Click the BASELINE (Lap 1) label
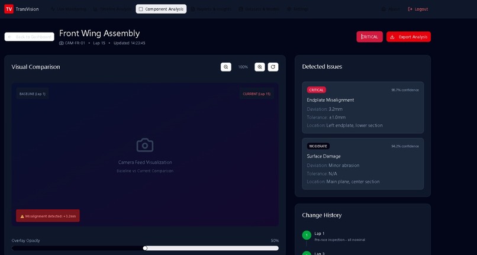This screenshot has width=477, height=255. coord(32,94)
